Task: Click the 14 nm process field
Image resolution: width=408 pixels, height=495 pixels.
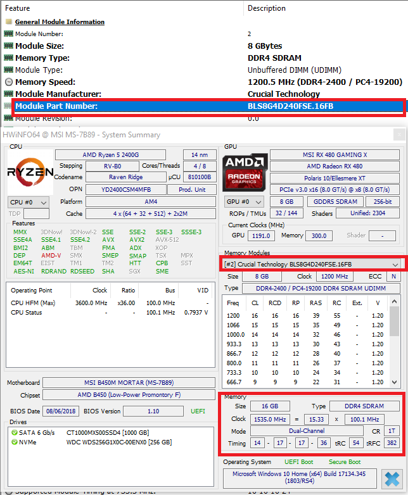Action: (200, 154)
